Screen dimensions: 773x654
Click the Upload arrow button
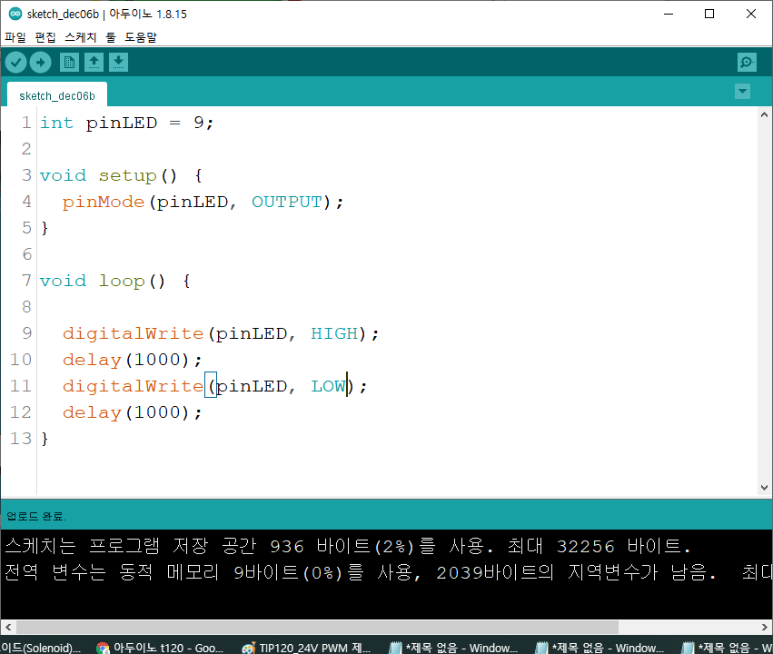click(x=40, y=63)
